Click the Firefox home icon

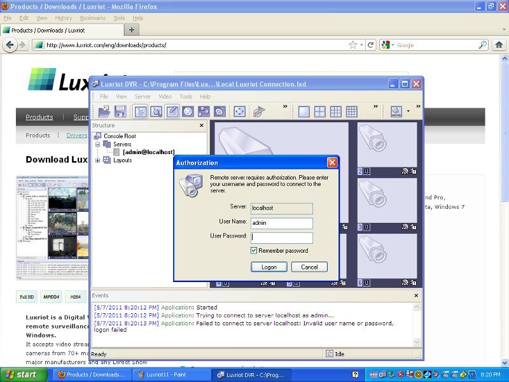point(499,45)
